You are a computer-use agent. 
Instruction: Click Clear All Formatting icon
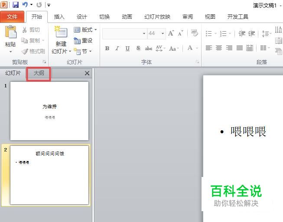(194, 33)
